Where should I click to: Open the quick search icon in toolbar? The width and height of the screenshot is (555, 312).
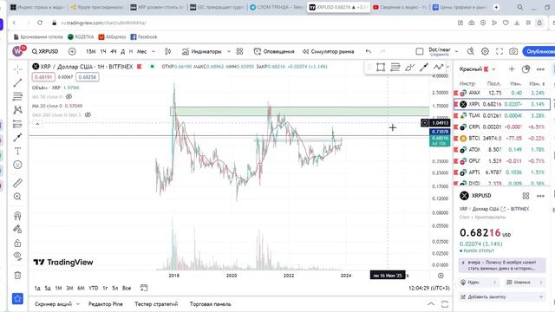[470, 52]
